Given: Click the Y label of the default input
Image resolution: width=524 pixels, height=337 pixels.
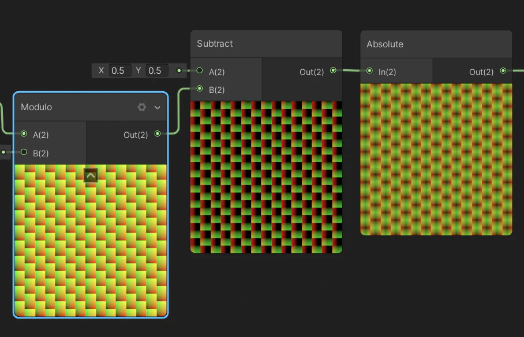Looking at the screenshot, I should (139, 70).
